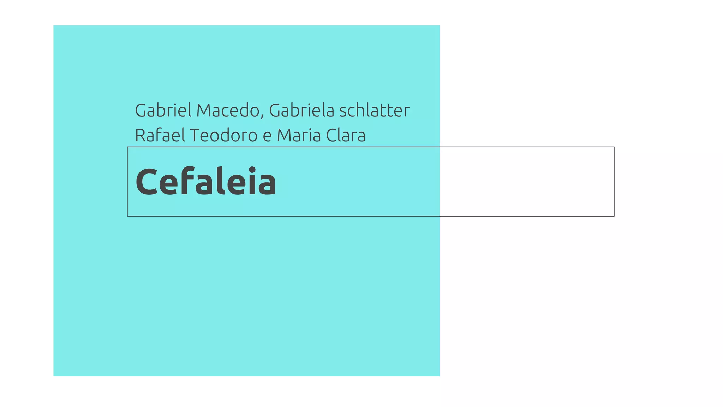This screenshot has height=407, width=723.
Task: Click the conjunction e between Teodoro and Maria
Action: pyautogui.click(x=267, y=137)
